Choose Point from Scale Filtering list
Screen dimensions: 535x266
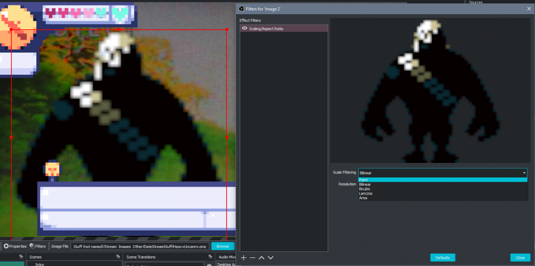[363, 180]
